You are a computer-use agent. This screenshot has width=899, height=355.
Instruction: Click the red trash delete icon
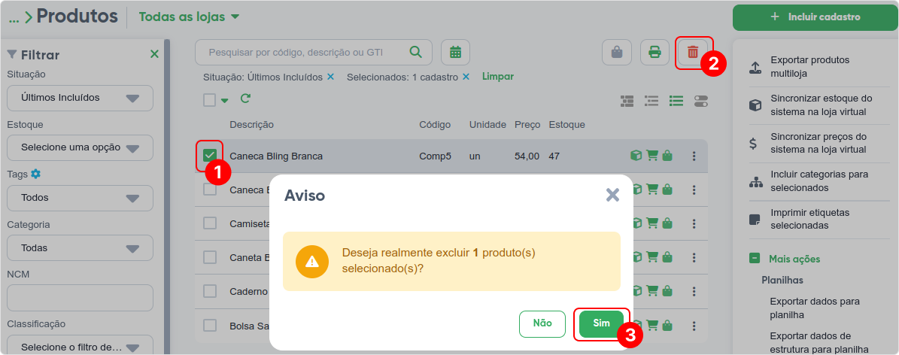[x=693, y=53]
